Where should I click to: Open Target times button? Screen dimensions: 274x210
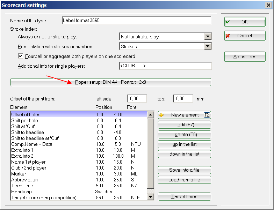tap(185, 197)
